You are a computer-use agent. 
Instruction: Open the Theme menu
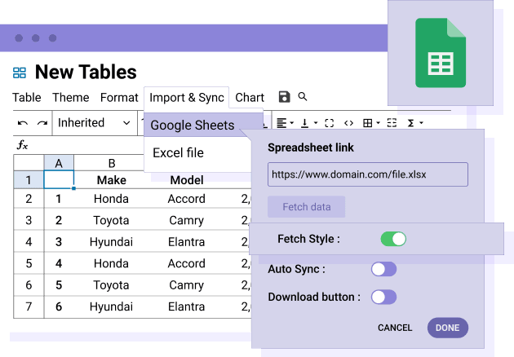71,98
